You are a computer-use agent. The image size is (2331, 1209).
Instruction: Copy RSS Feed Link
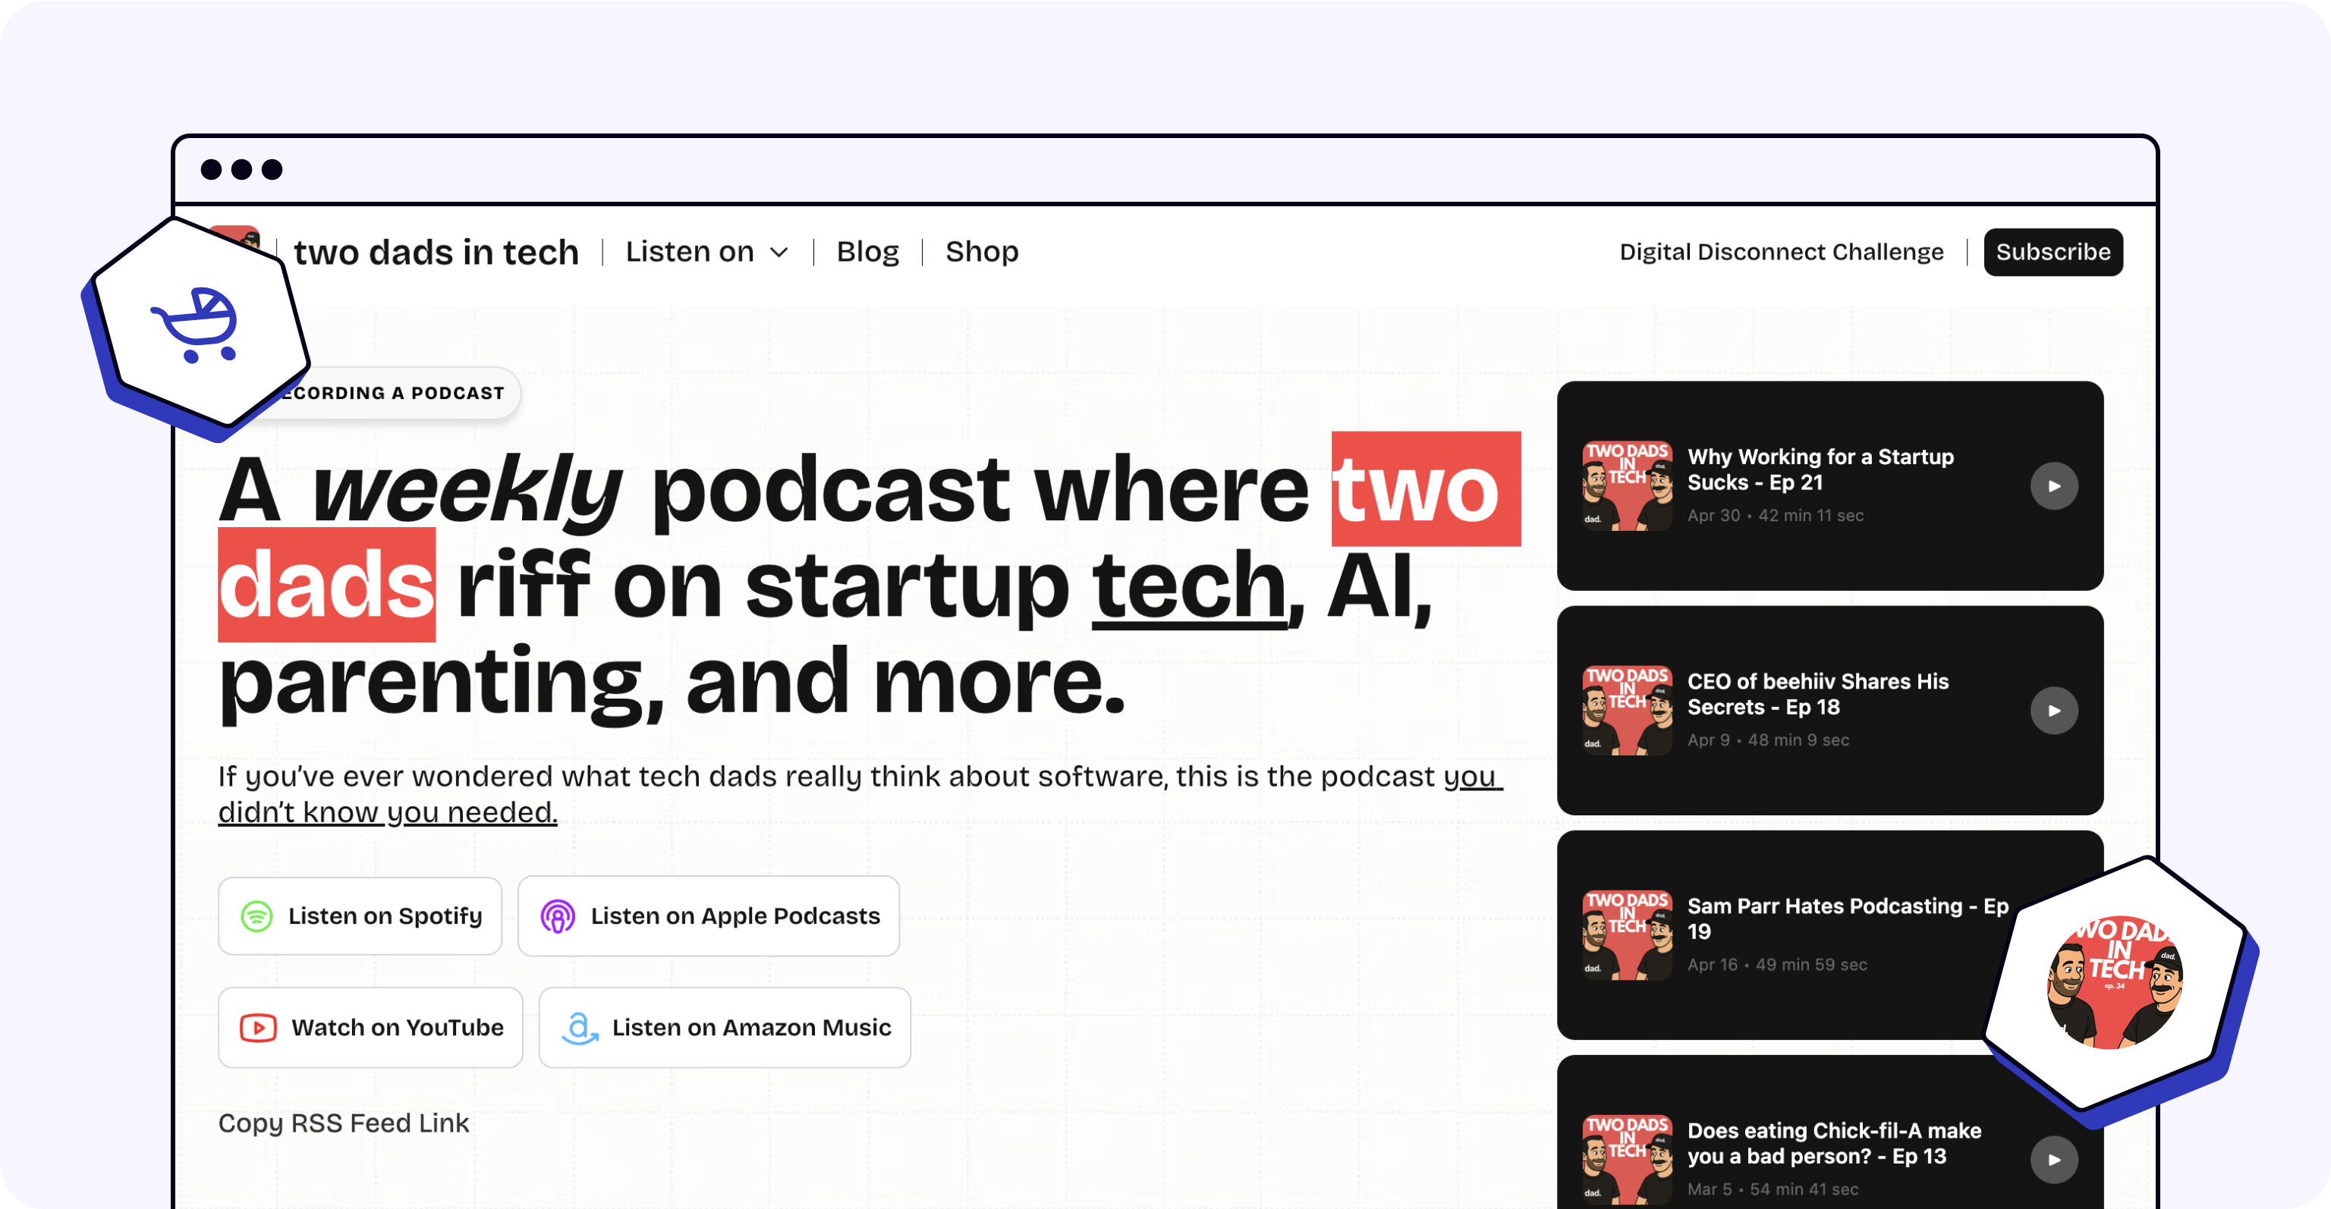coord(344,1123)
